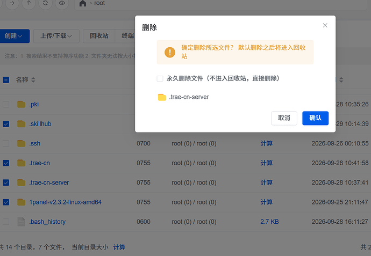
Task: Click the refresh icon in navigation bar
Action: click(45, 3)
